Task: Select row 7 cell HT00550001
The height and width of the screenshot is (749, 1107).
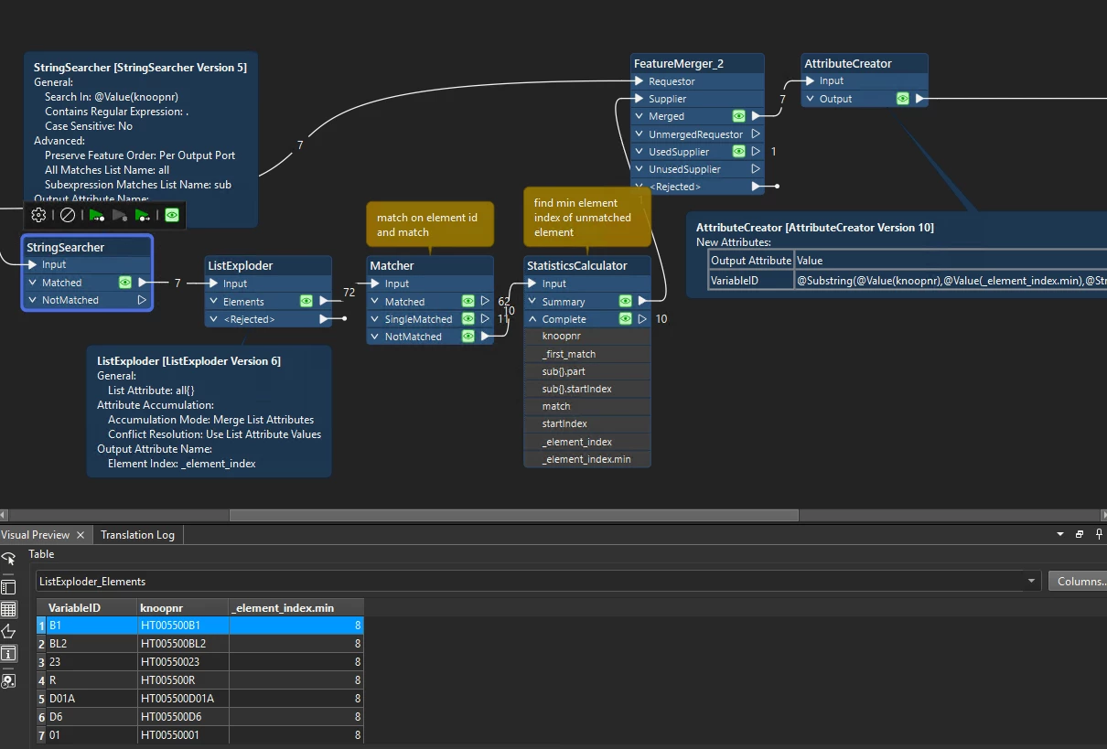Action: 182,734
